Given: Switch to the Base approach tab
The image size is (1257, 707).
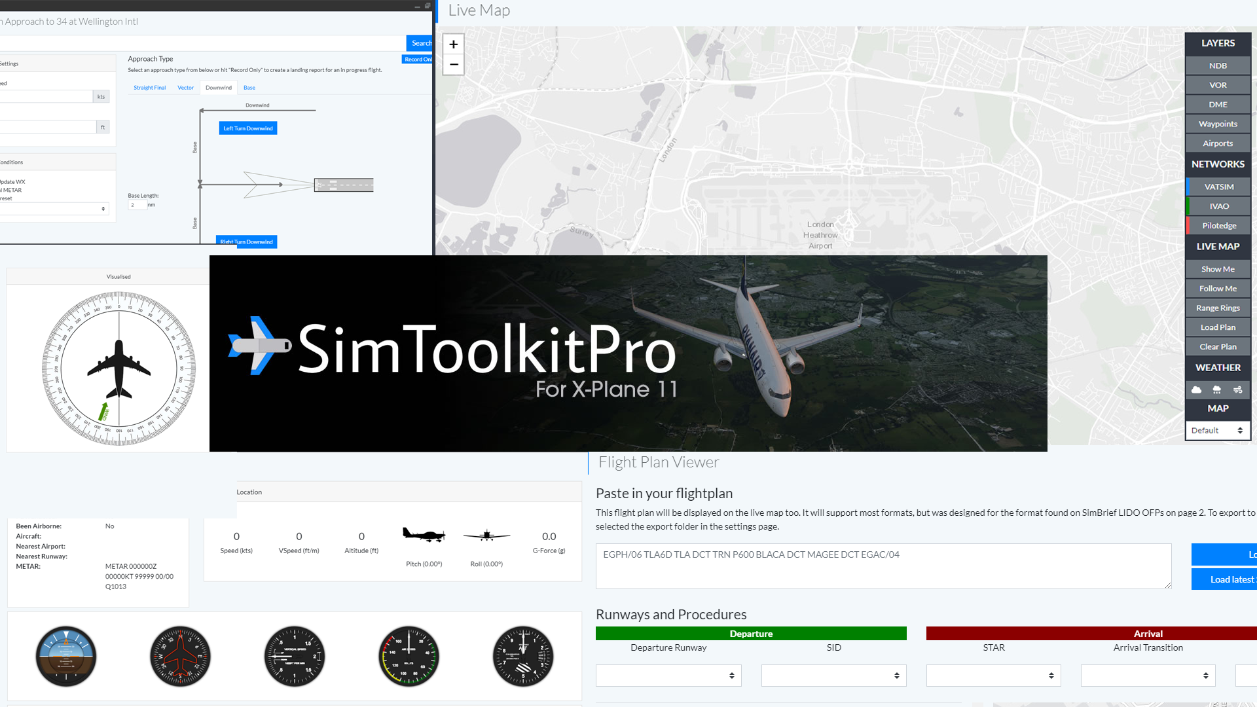Looking at the screenshot, I should tap(249, 87).
